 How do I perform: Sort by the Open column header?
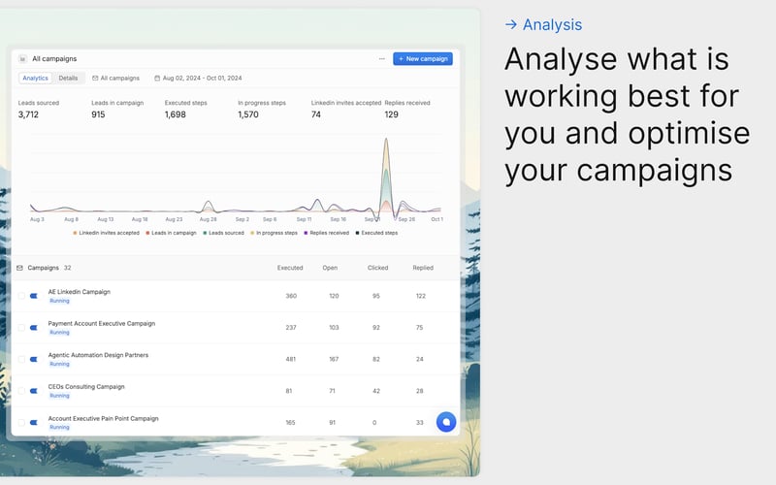coord(330,268)
